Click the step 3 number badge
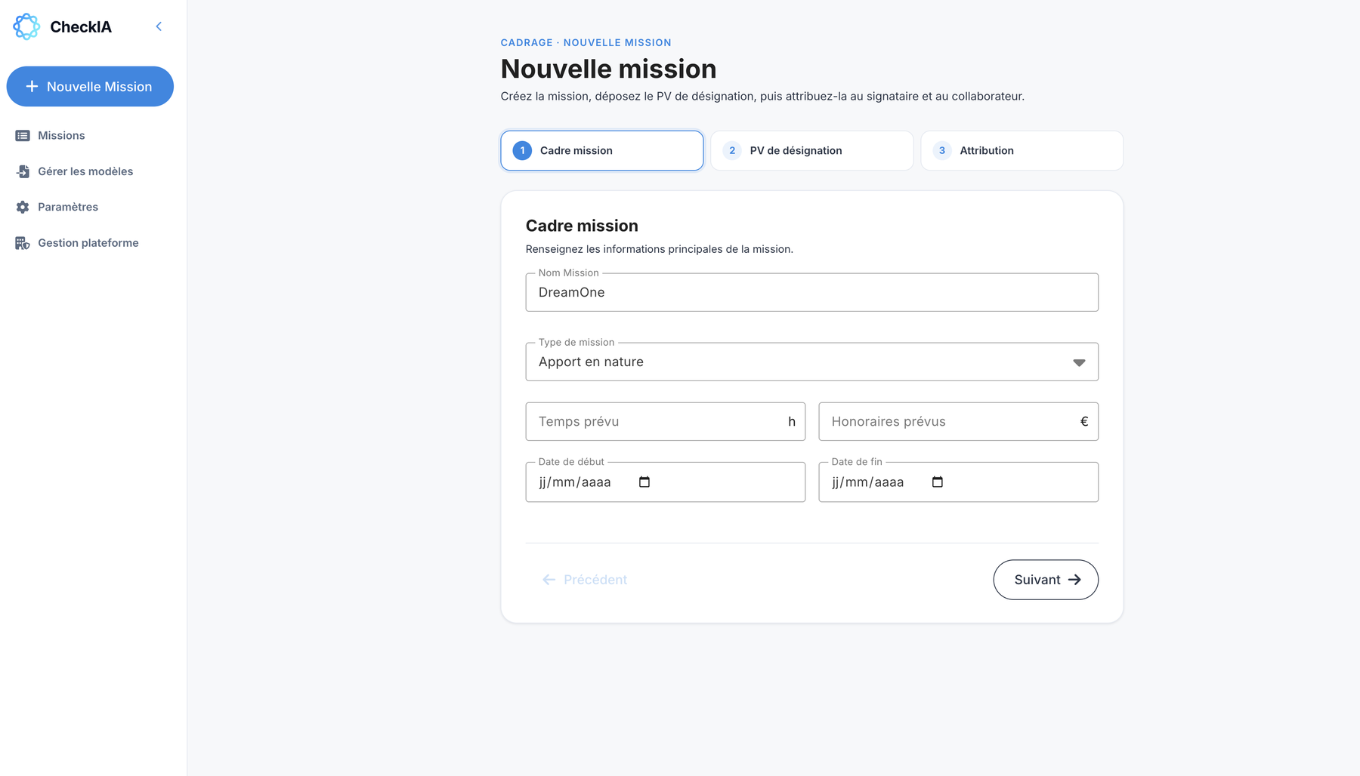The height and width of the screenshot is (776, 1360). (x=942, y=150)
